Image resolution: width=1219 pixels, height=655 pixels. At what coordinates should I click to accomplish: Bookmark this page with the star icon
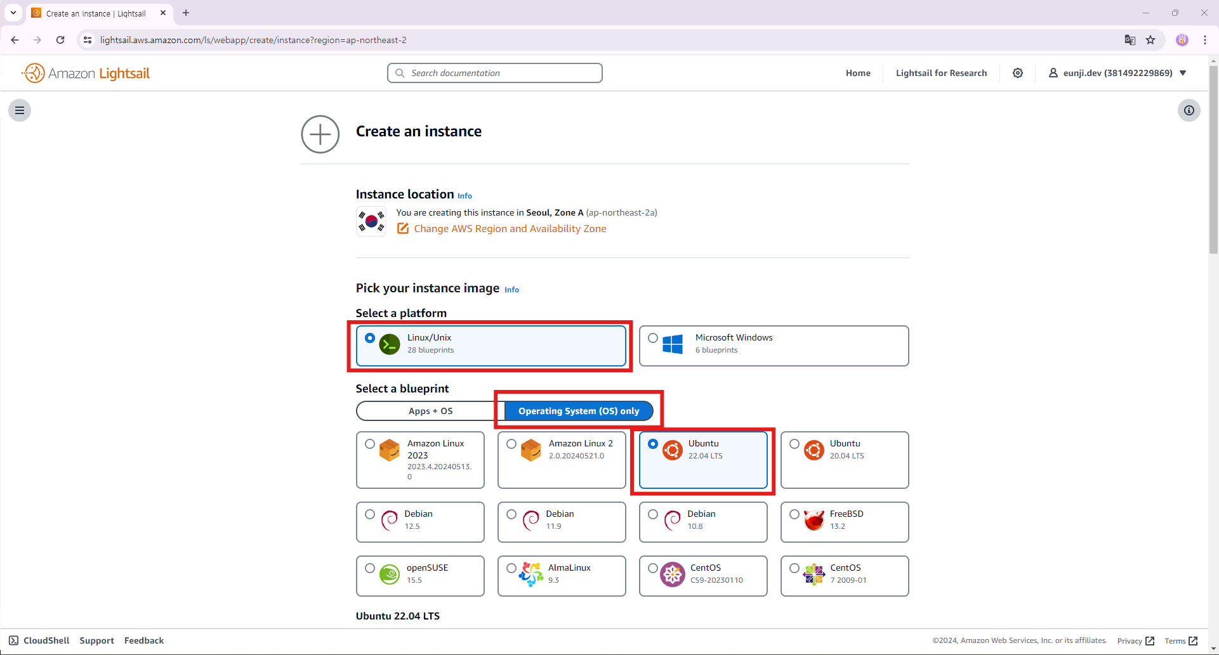(x=1150, y=40)
